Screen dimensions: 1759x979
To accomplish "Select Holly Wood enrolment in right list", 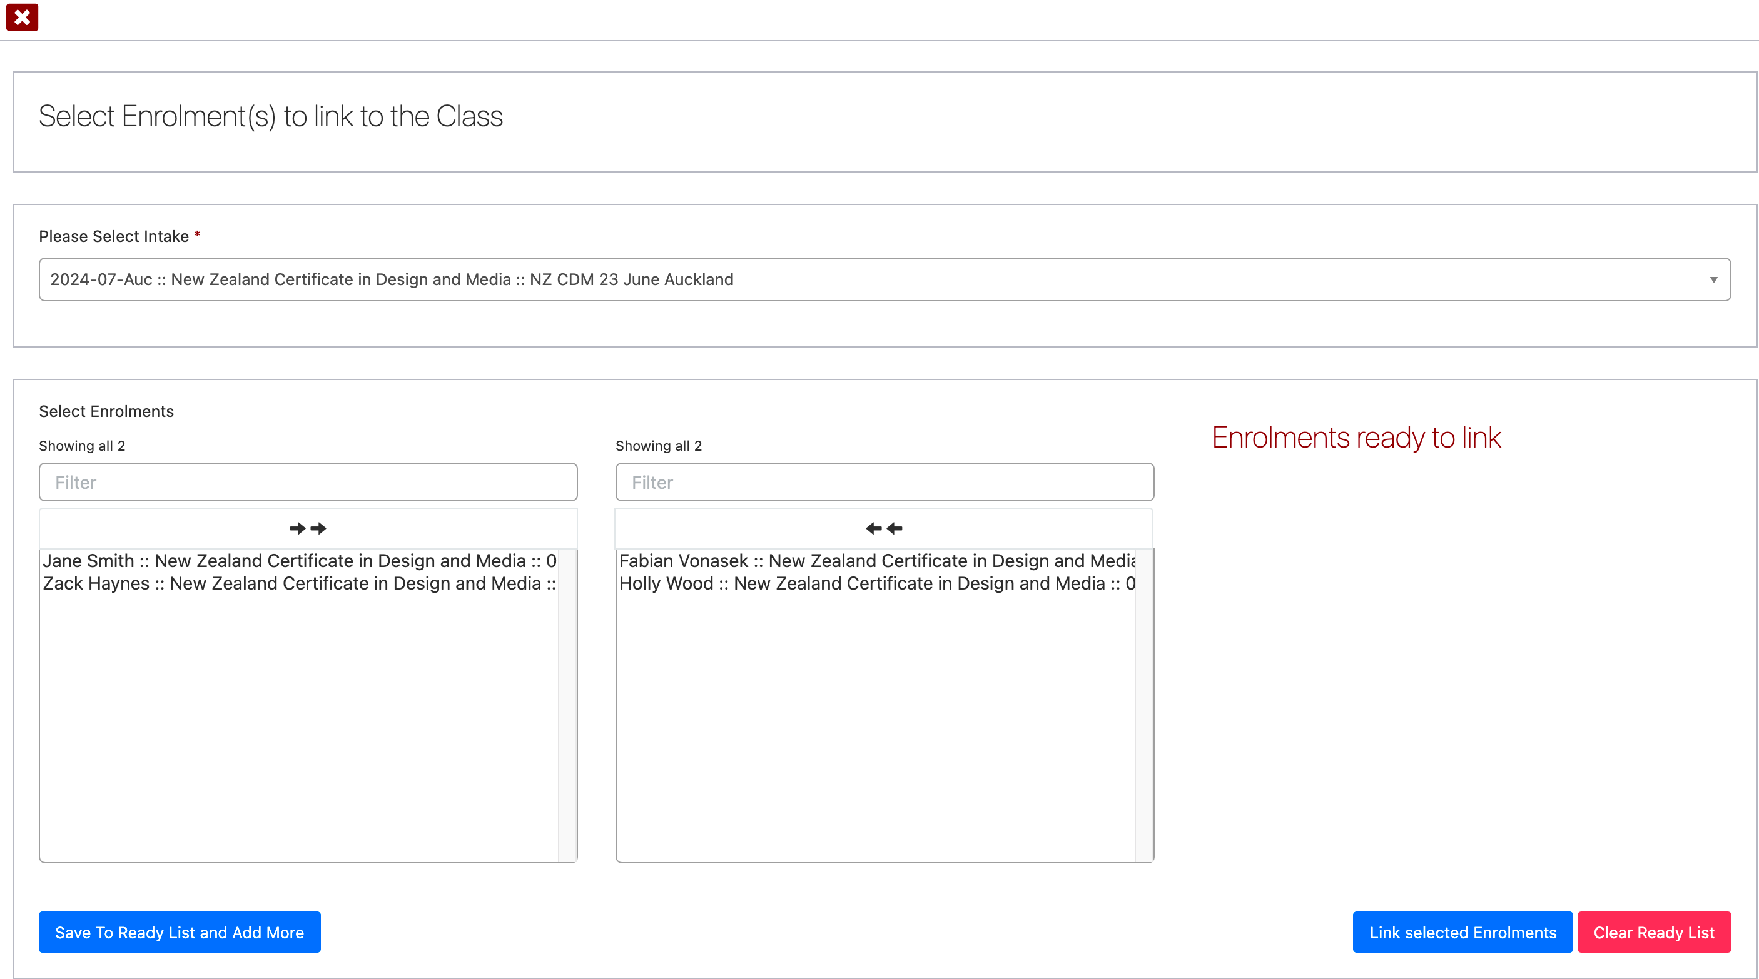I will coord(876,583).
